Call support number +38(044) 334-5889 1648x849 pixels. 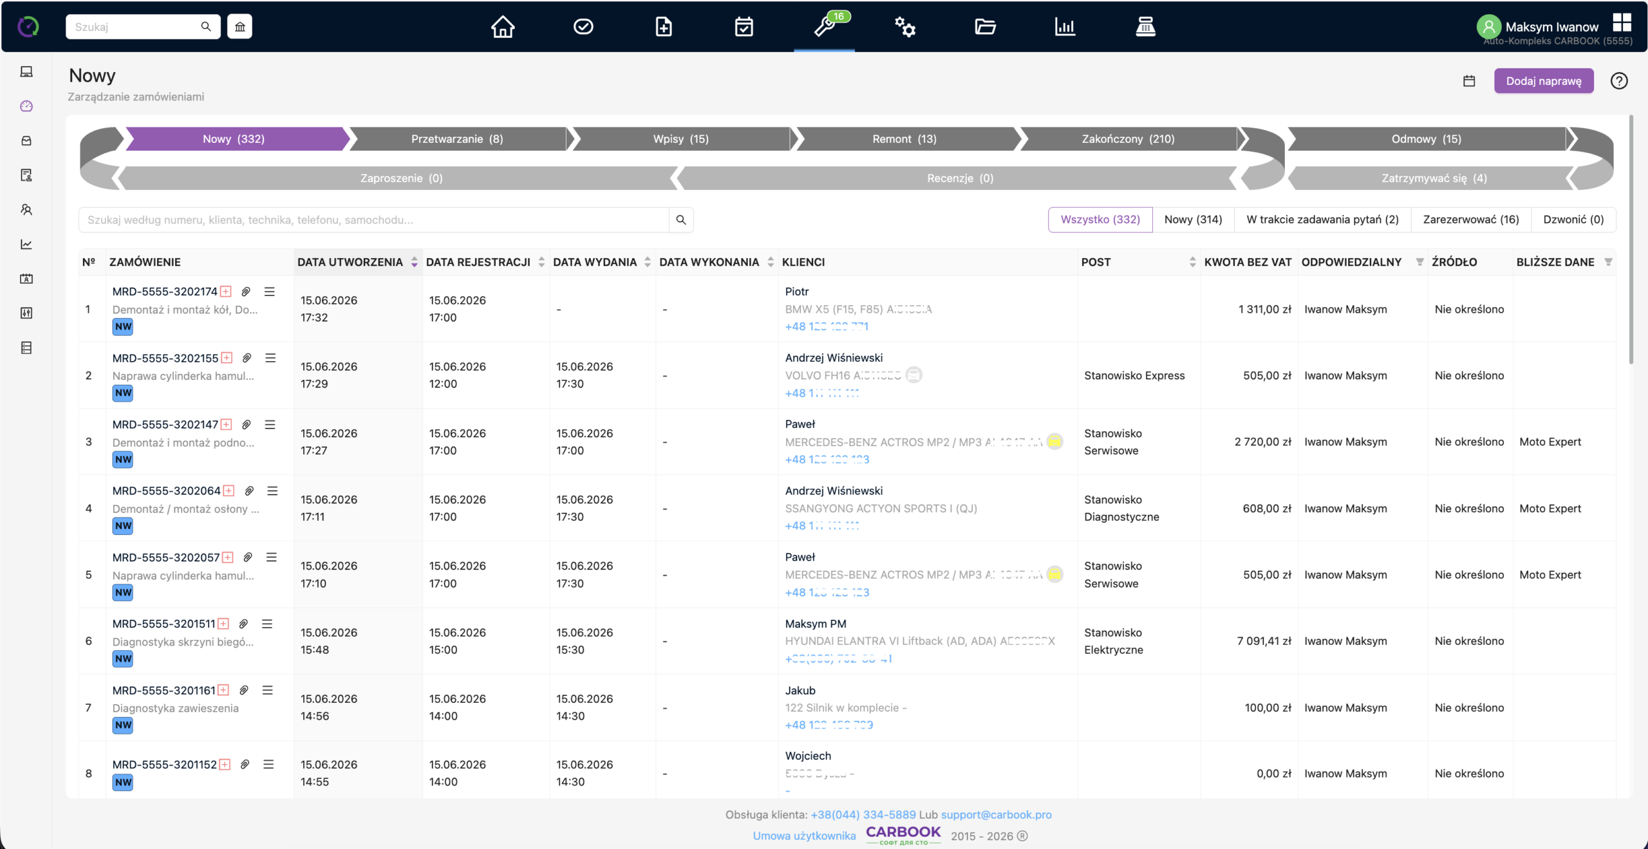[x=863, y=815]
